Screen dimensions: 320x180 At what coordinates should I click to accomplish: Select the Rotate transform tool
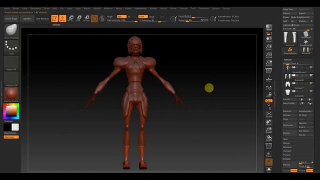pos(86,18)
